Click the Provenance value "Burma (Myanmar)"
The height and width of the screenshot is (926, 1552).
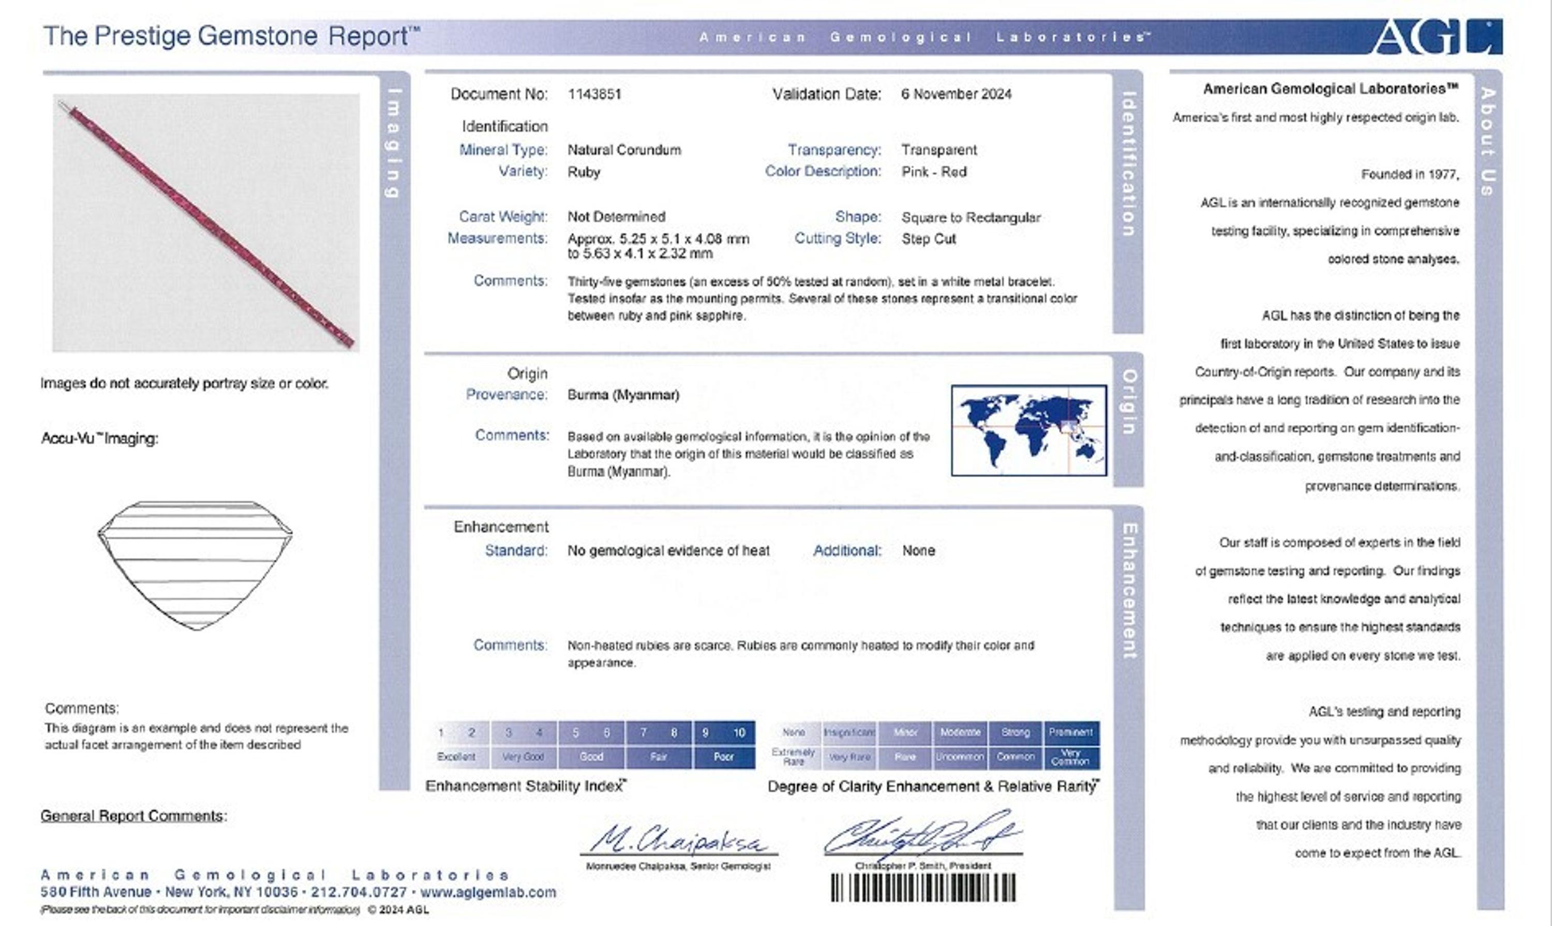pyautogui.click(x=623, y=395)
